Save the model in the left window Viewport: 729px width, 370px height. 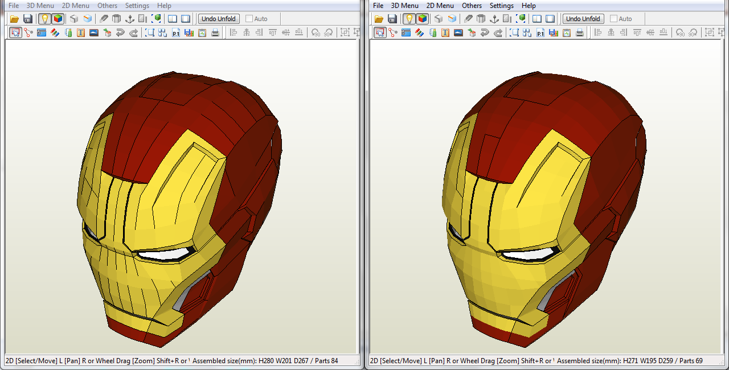(x=28, y=19)
